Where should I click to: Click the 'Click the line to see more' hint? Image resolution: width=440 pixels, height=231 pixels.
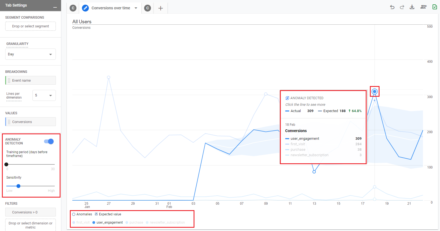pyautogui.click(x=305, y=105)
